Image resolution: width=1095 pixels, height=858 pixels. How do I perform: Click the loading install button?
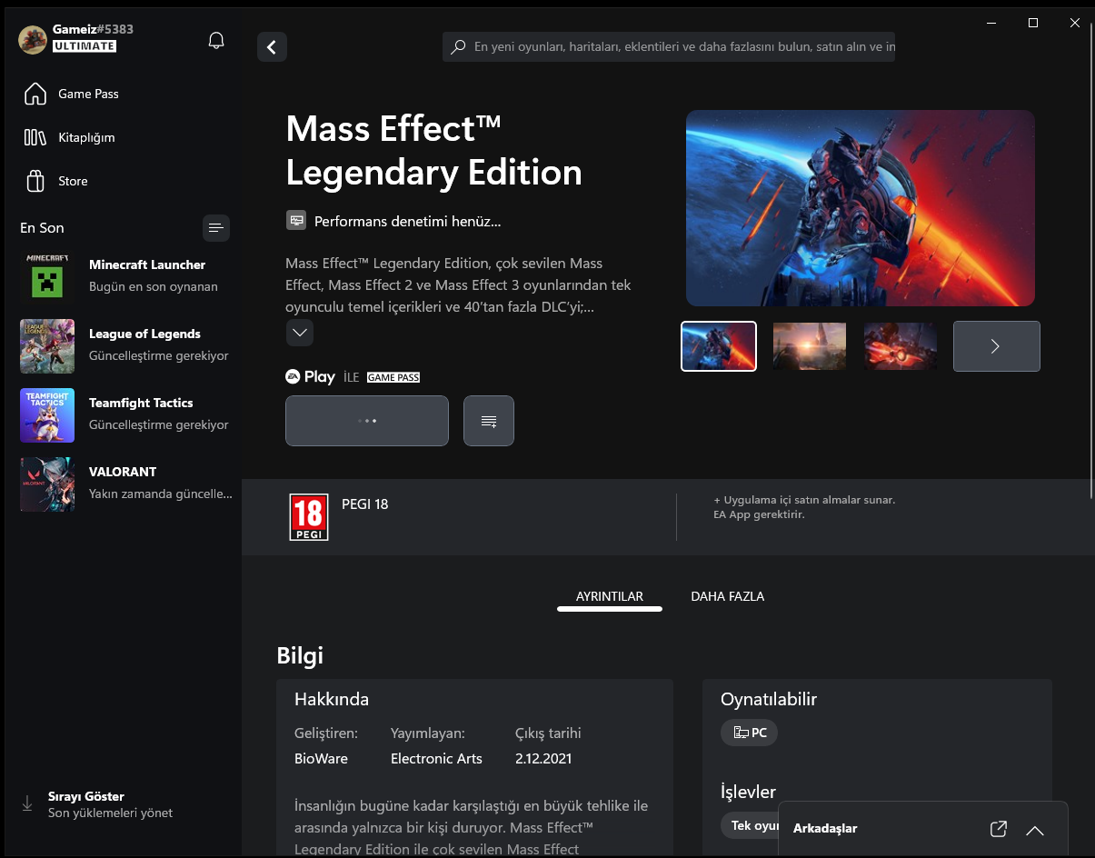tap(367, 421)
